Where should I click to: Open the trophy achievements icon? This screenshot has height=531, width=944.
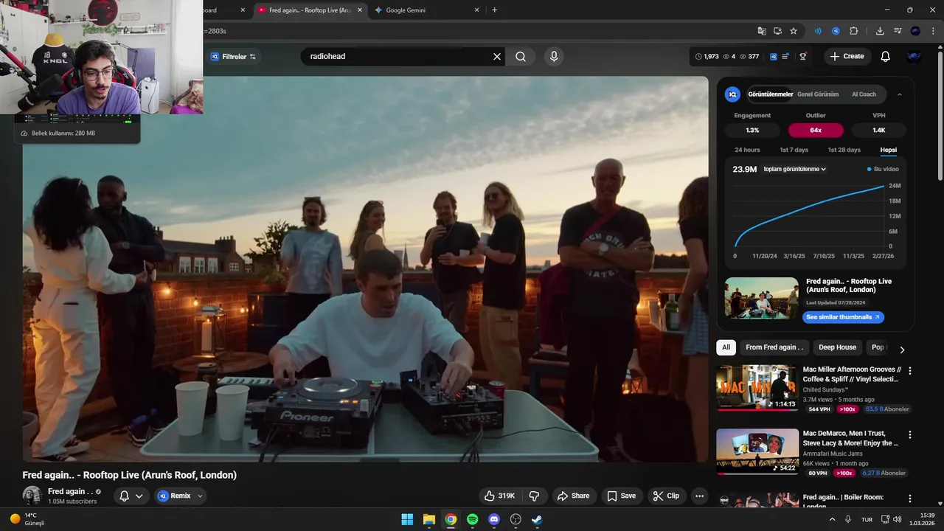point(803,57)
